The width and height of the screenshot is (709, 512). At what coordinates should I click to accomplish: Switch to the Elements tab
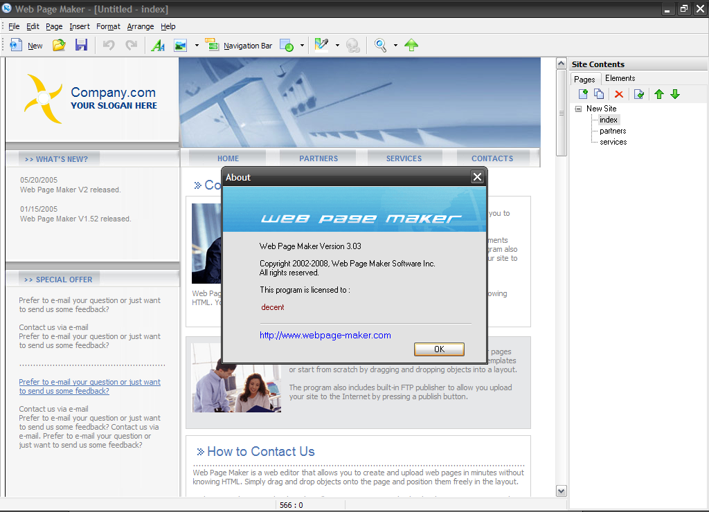point(620,78)
